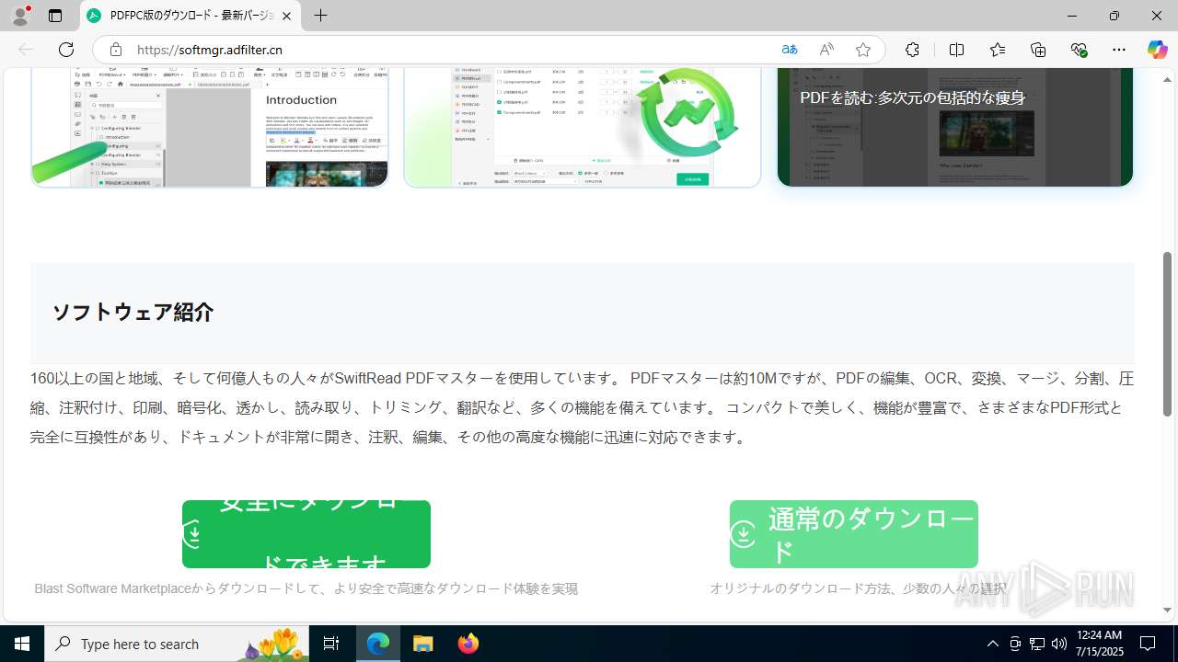Show hidden system tray icons

click(x=992, y=644)
